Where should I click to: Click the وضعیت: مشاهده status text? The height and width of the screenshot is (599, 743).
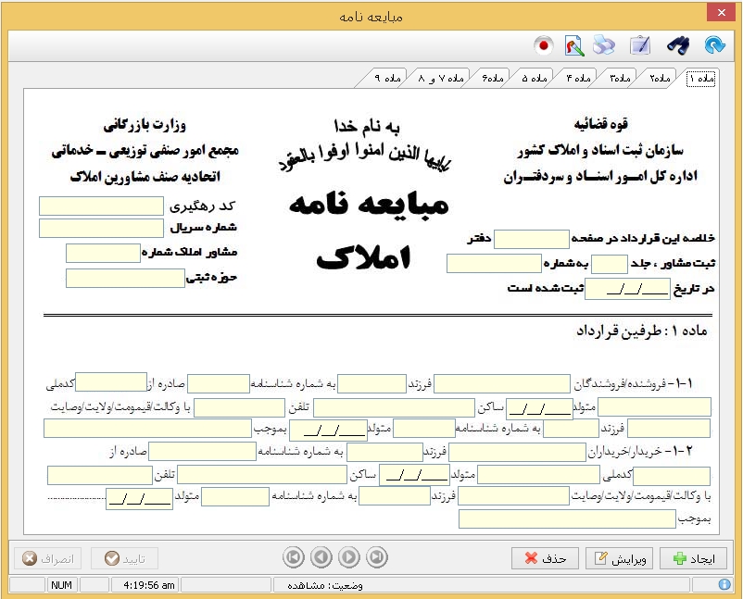point(325,585)
